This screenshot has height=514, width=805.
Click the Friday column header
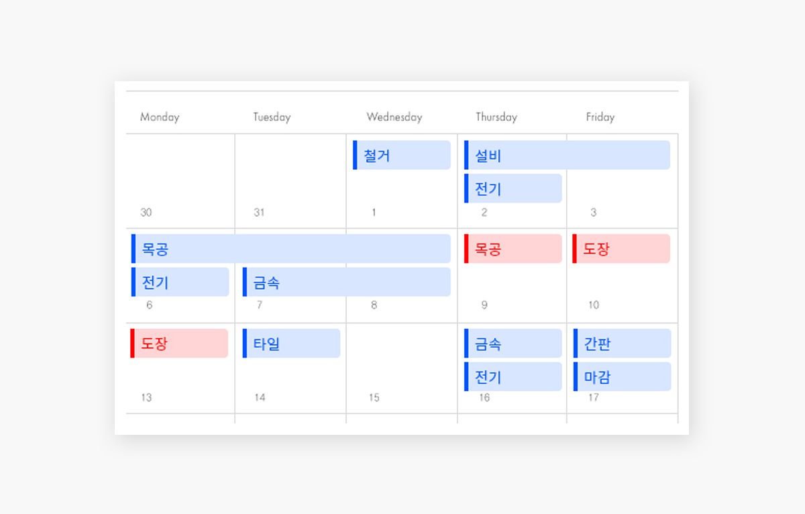coord(600,117)
